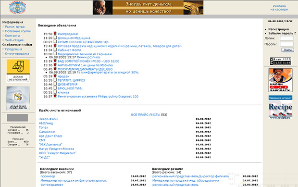The width and height of the screenshot is (298, 187).
Task: Click the Войти login button
Action: coord(287,50)
